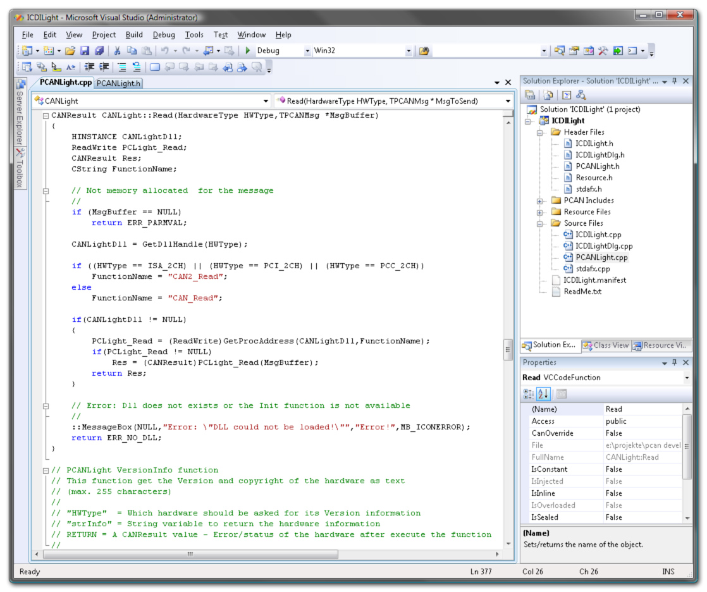
Task: Open the Toolbox hammer-and-wrench icon
Action: (x=603, y=51)
